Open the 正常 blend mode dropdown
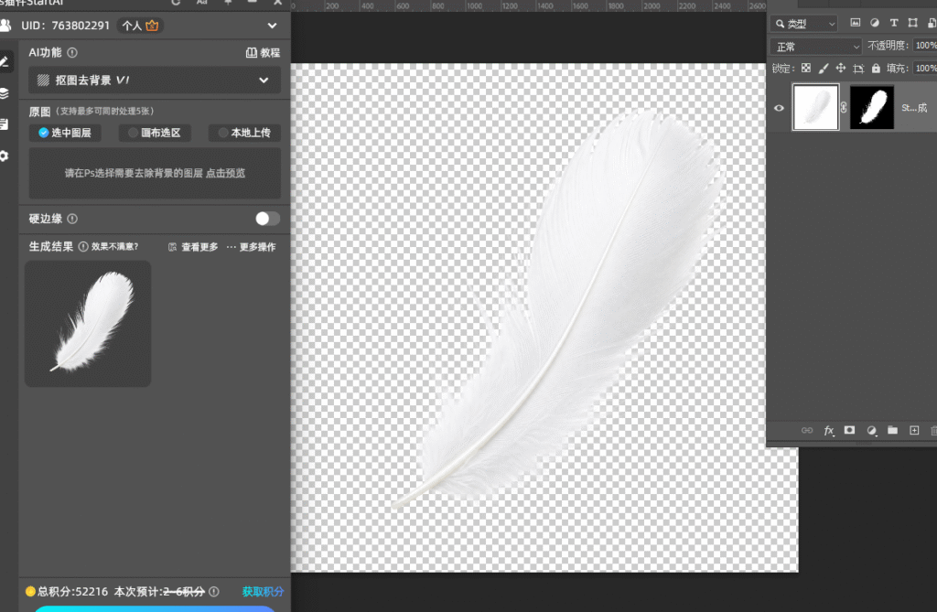937x612 pixels. point(816,47)
